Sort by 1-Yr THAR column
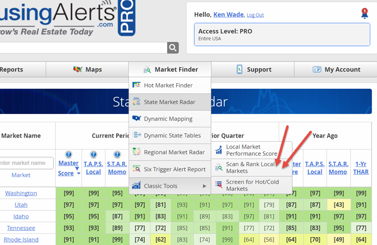Viewport: 377px width, 245px height. 361,168
